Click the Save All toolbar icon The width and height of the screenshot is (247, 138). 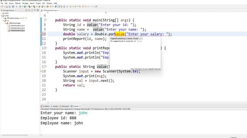9,7
